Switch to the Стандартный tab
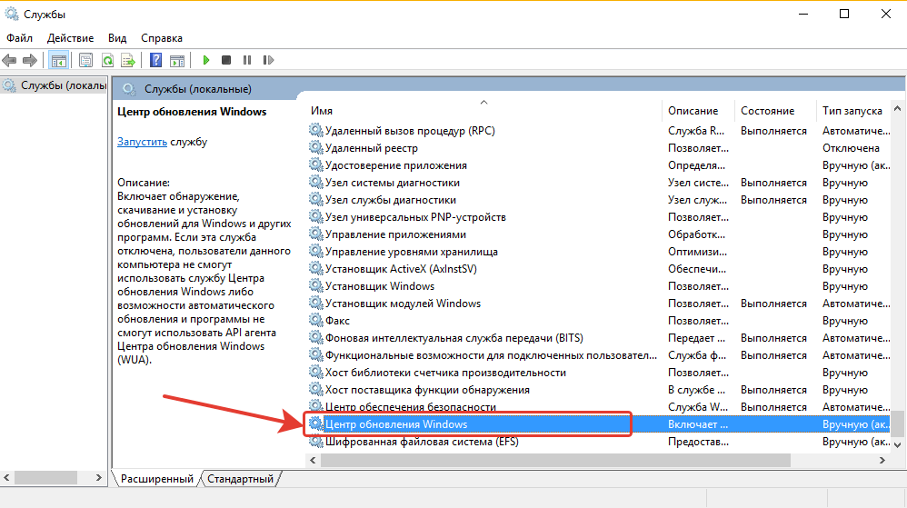This screenshot has width=907, height=508. click(240, 479)
